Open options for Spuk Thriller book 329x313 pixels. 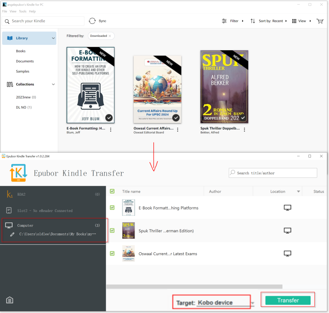(x=244, y=129)
